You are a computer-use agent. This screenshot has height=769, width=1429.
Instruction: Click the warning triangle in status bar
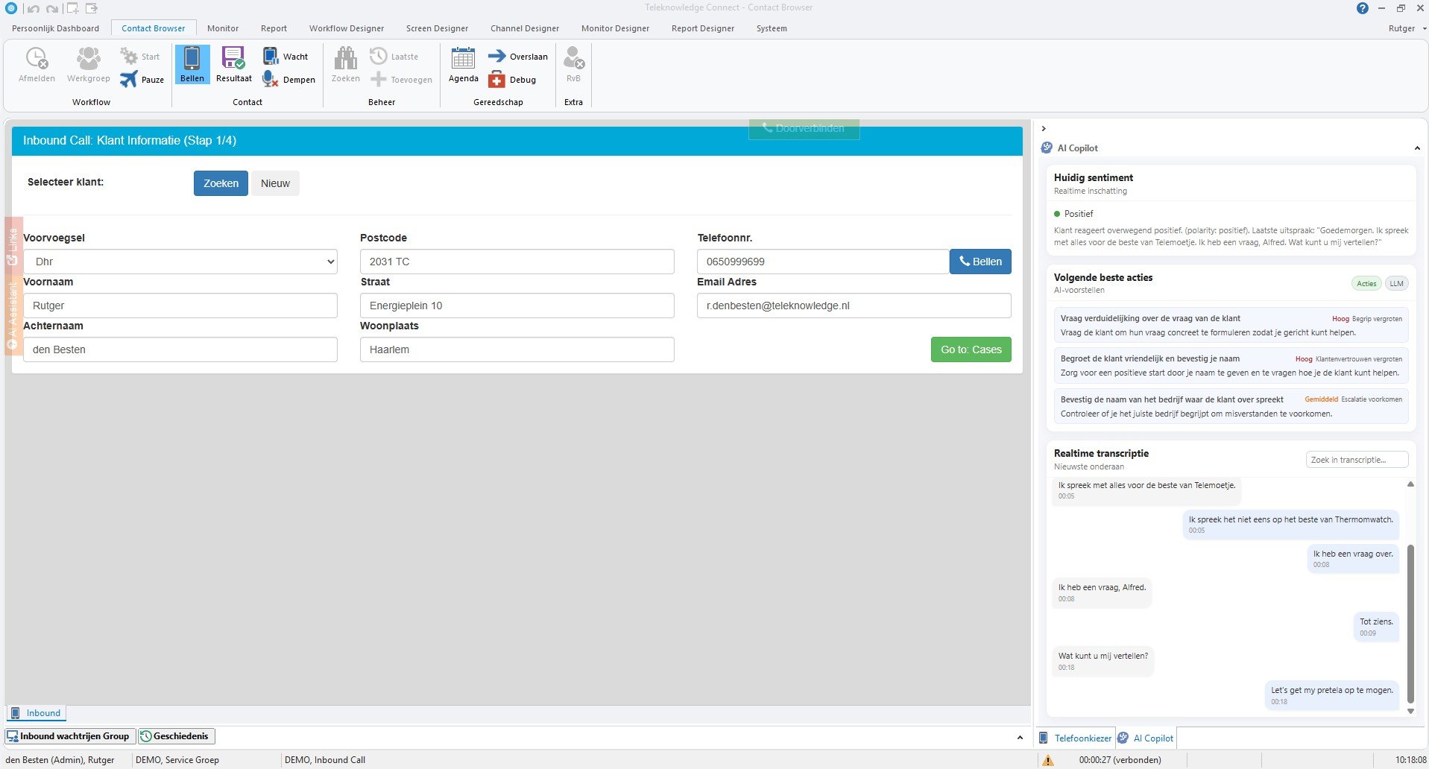pyautogui.click(x=1048, y=760)
